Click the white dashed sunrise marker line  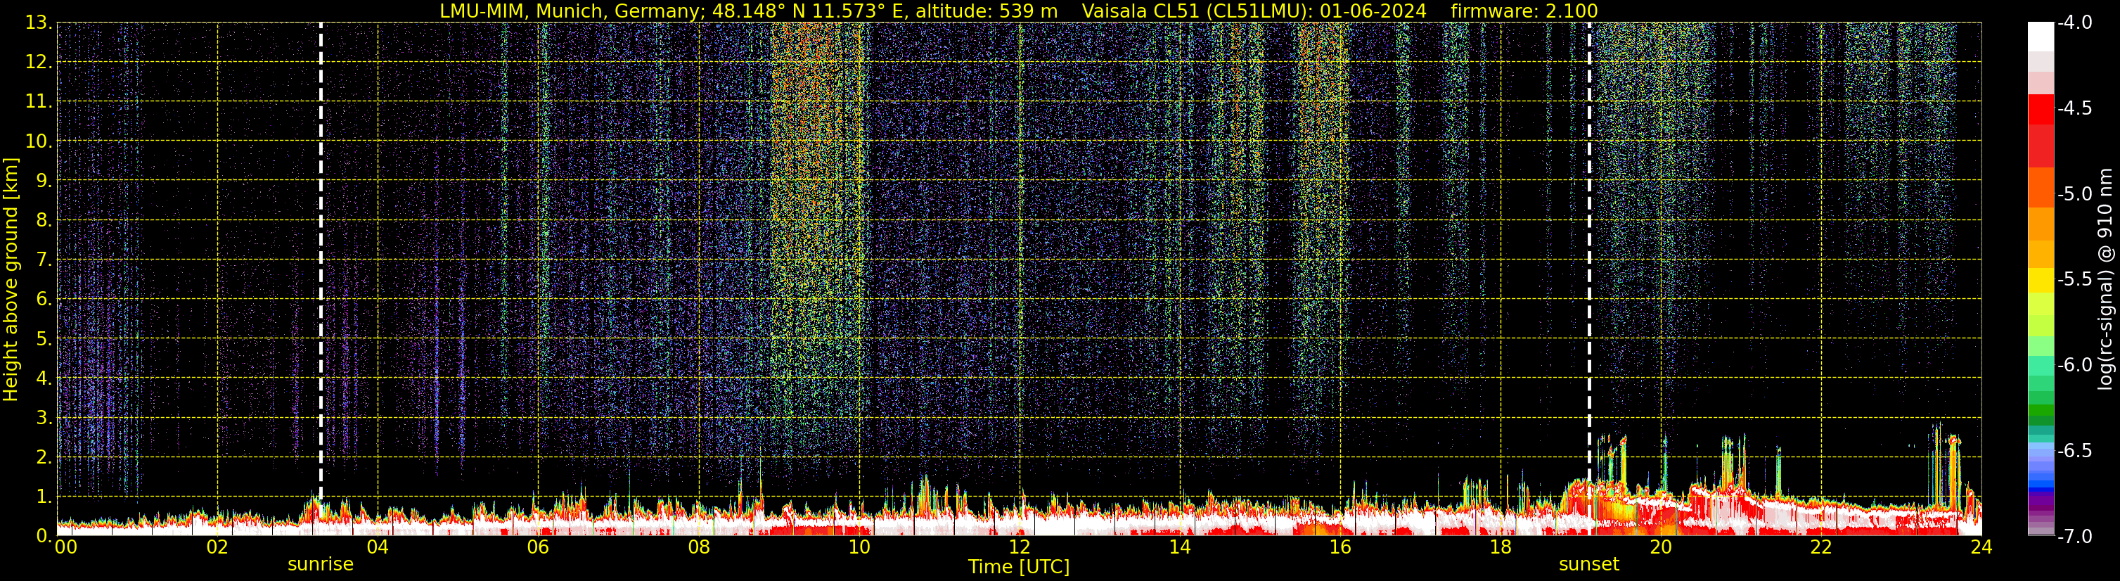pos(320,260)
